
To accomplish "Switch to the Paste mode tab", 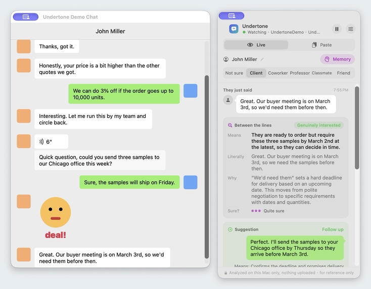I will (x=321, y=45).
